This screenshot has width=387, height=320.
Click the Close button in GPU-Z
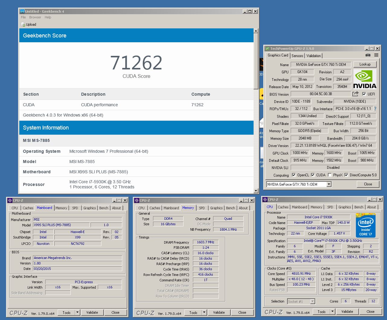point(368,184)
